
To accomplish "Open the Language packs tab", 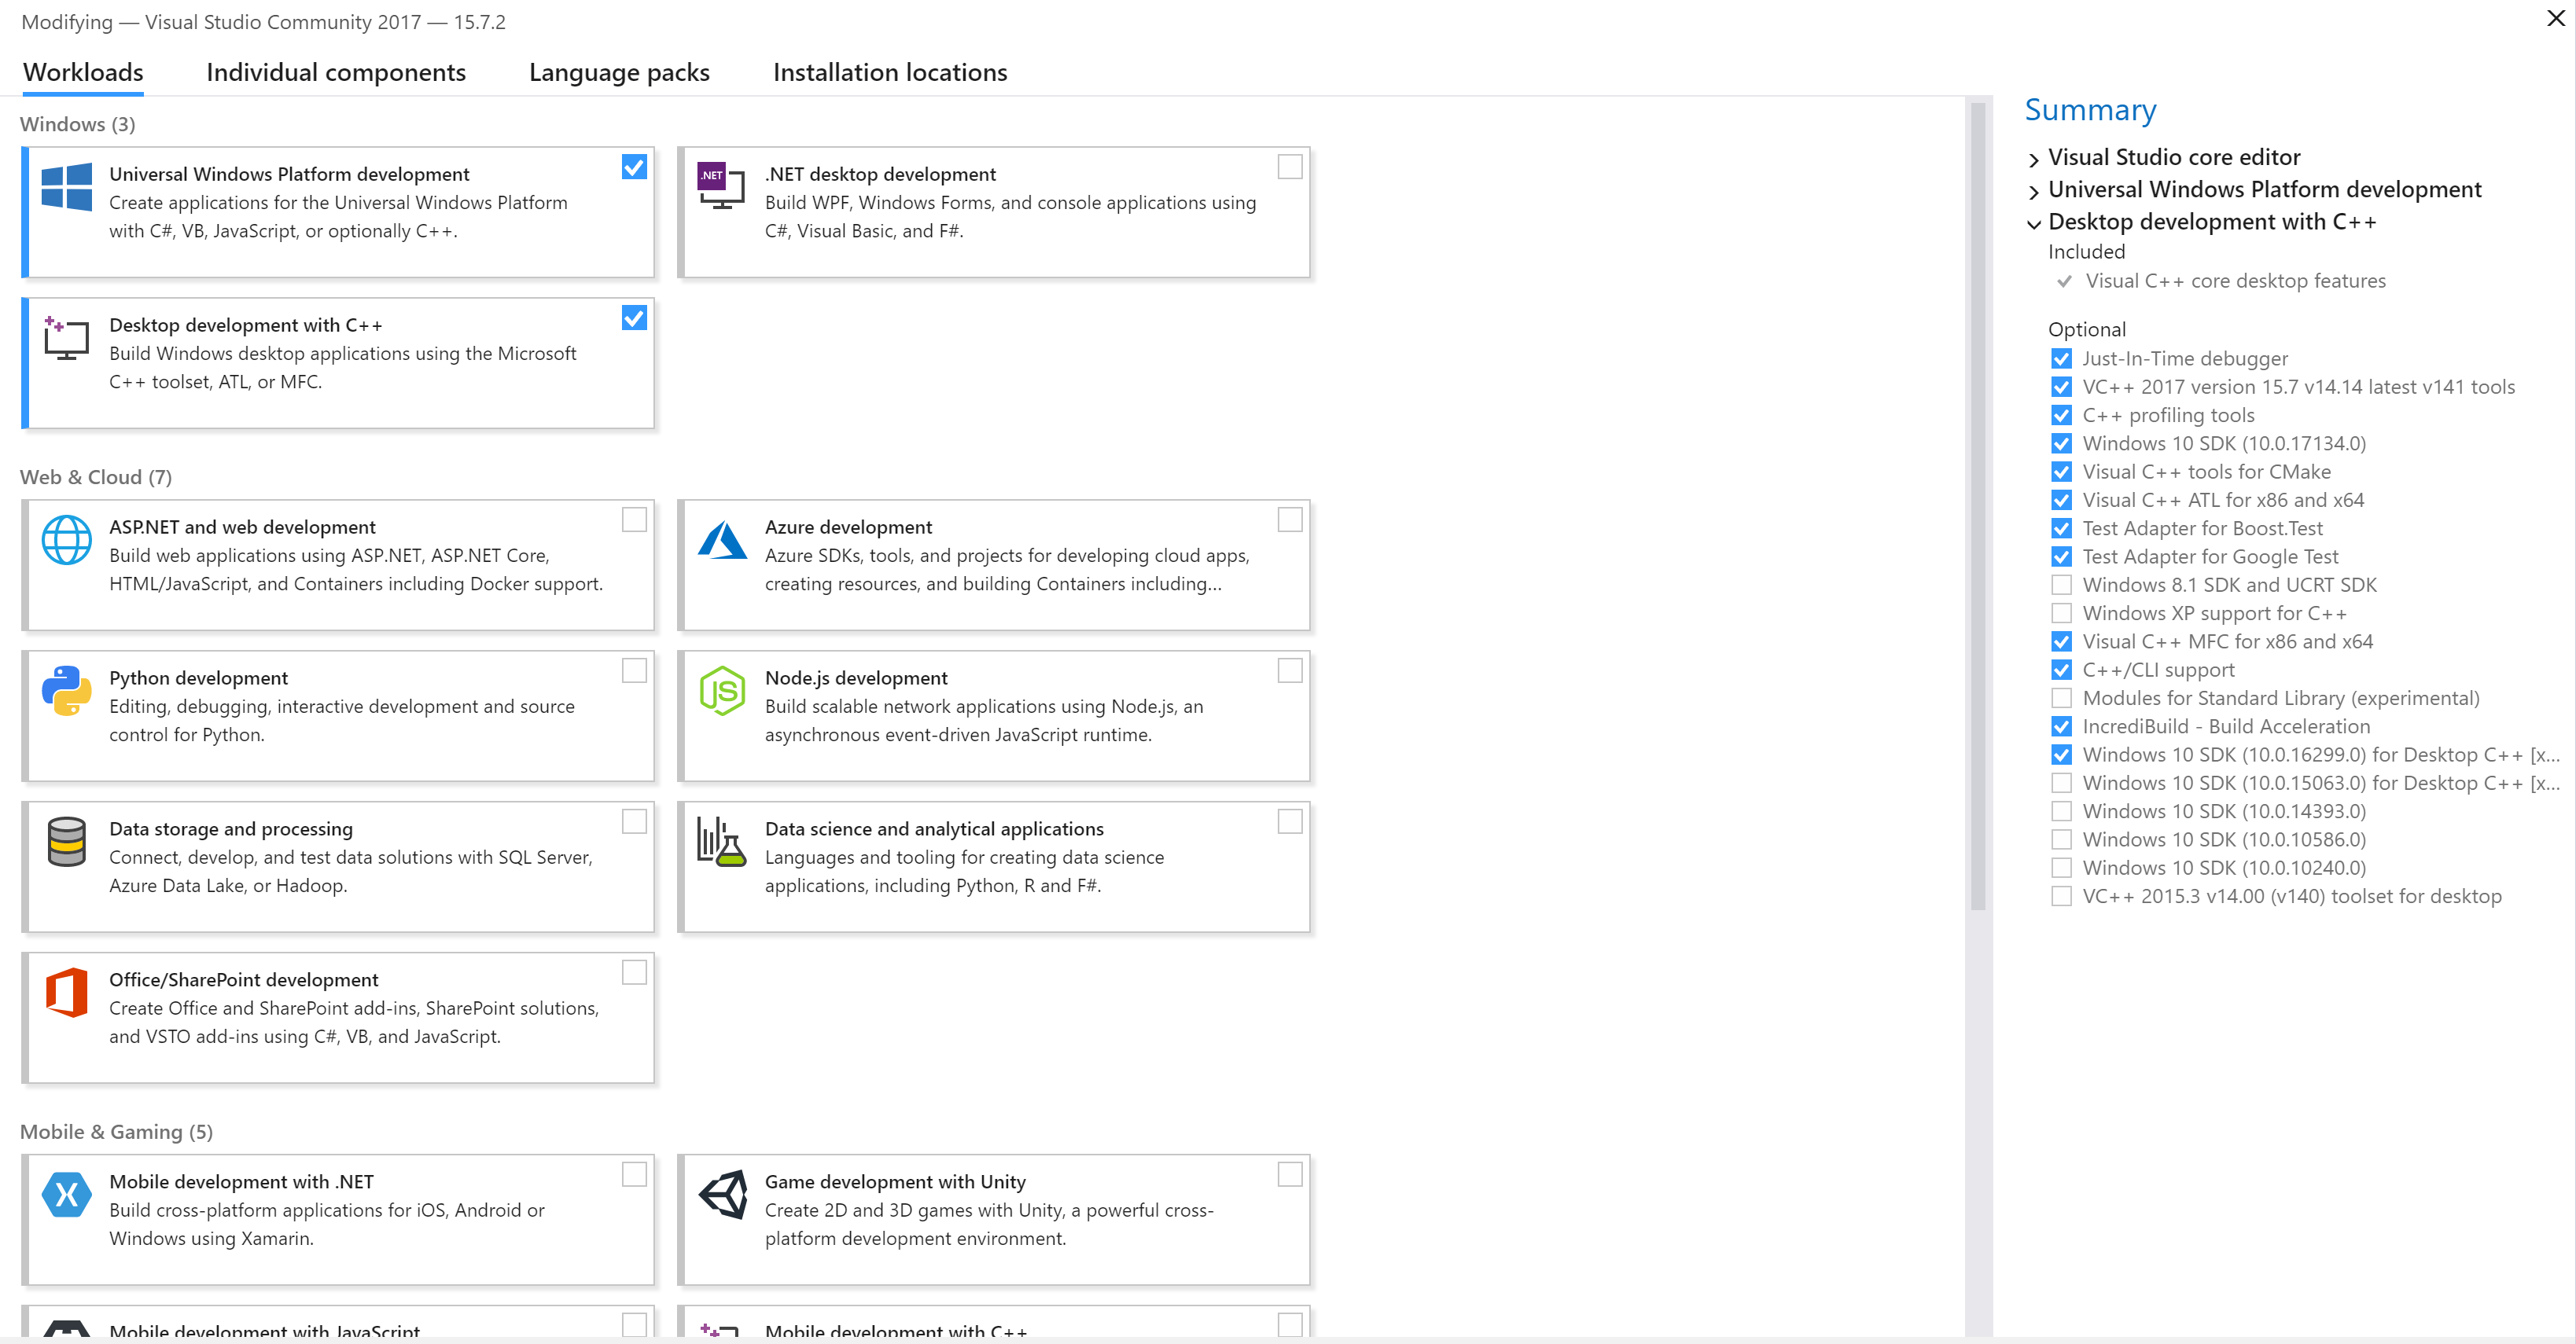I will click(619, 72).
